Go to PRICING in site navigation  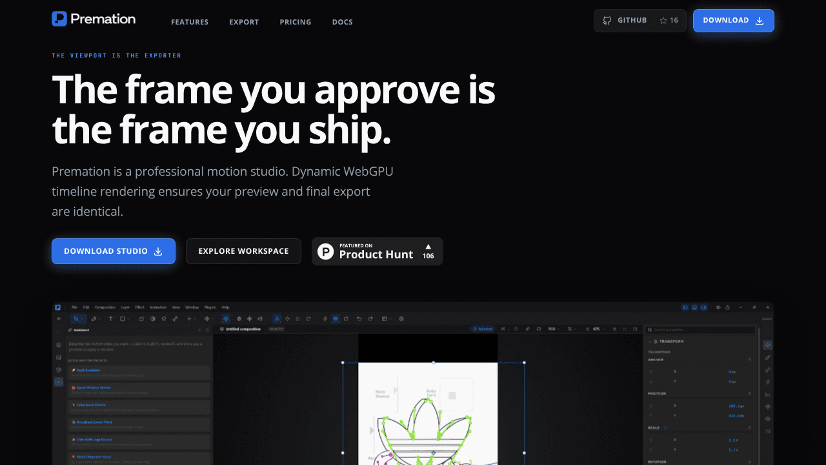tap(296, 22)
